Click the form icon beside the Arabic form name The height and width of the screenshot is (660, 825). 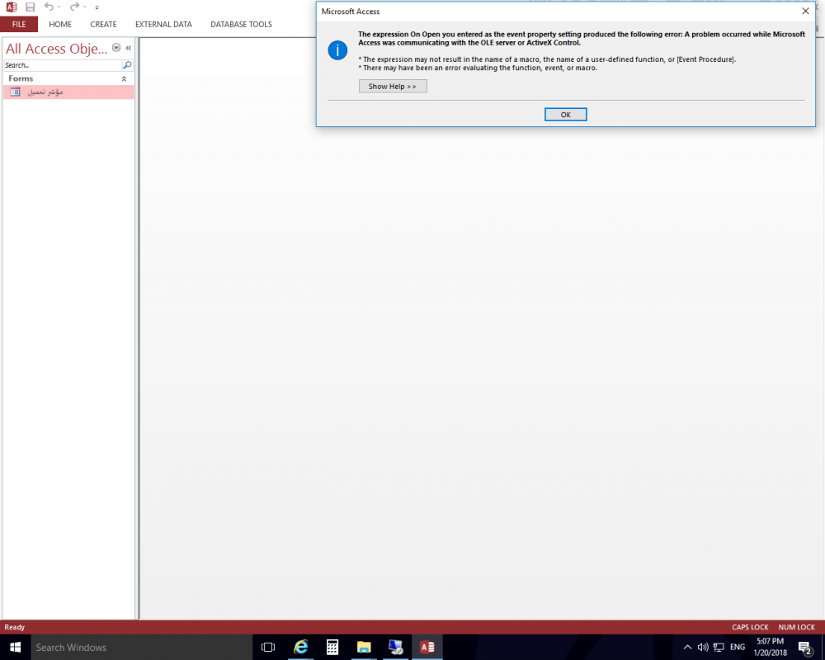pos(15,92)
